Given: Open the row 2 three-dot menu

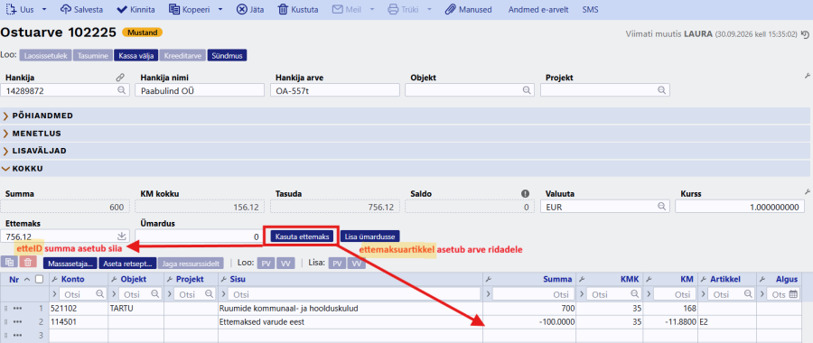Looking at the screenshot, I should coord(18,321).
